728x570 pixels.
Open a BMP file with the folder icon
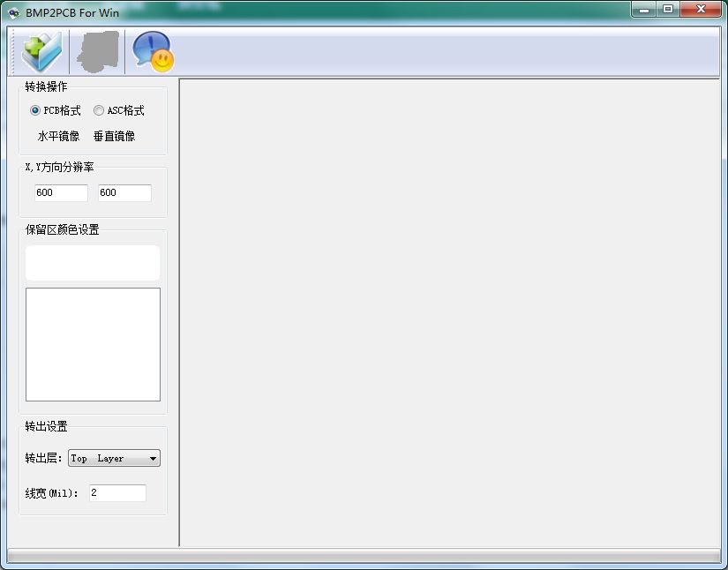tap(41, 52)
